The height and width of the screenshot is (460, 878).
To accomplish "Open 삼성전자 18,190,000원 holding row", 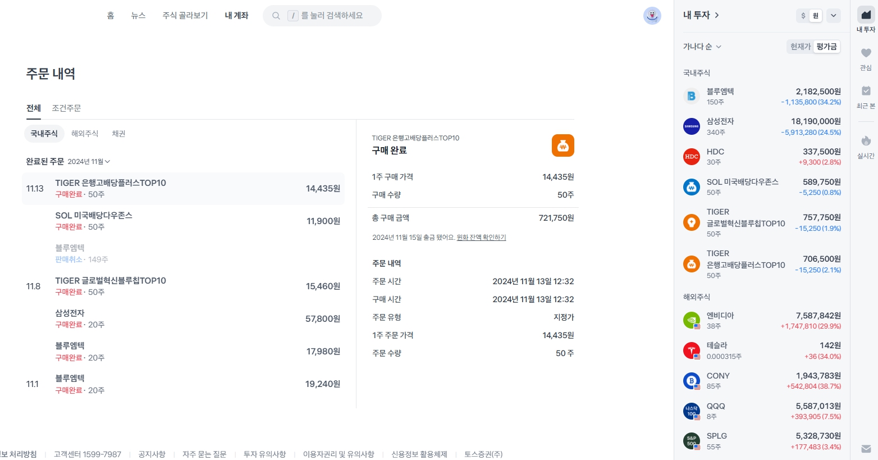I will click(762, 126).
